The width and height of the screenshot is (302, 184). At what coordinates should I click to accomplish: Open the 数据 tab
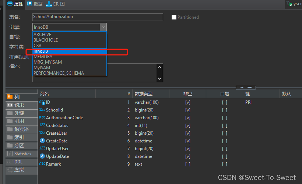[x=35, y=4]
